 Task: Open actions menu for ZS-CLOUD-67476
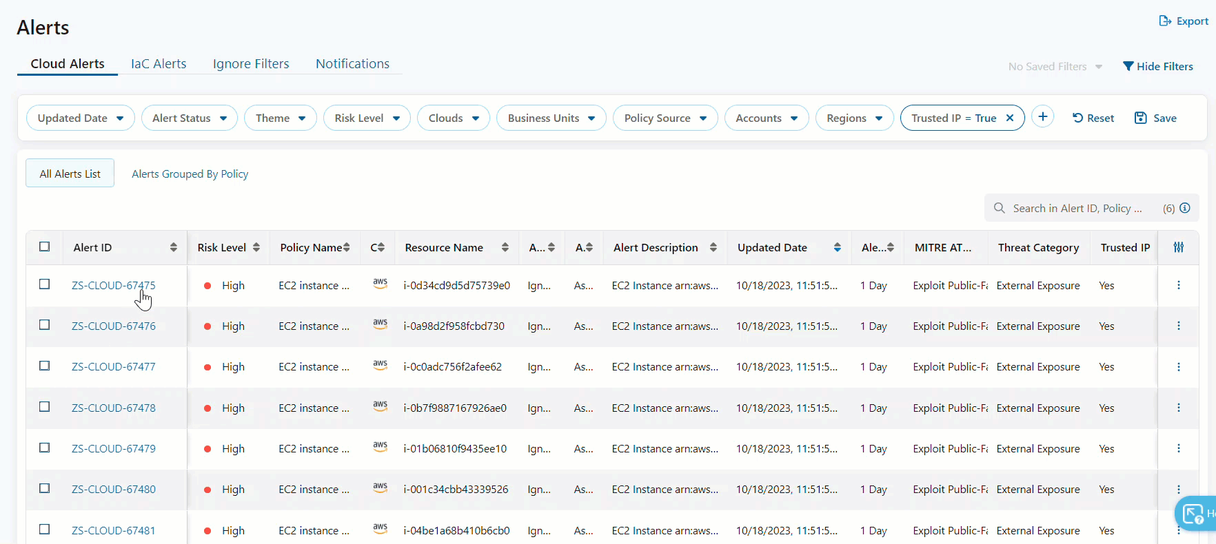coord(1179,326)
